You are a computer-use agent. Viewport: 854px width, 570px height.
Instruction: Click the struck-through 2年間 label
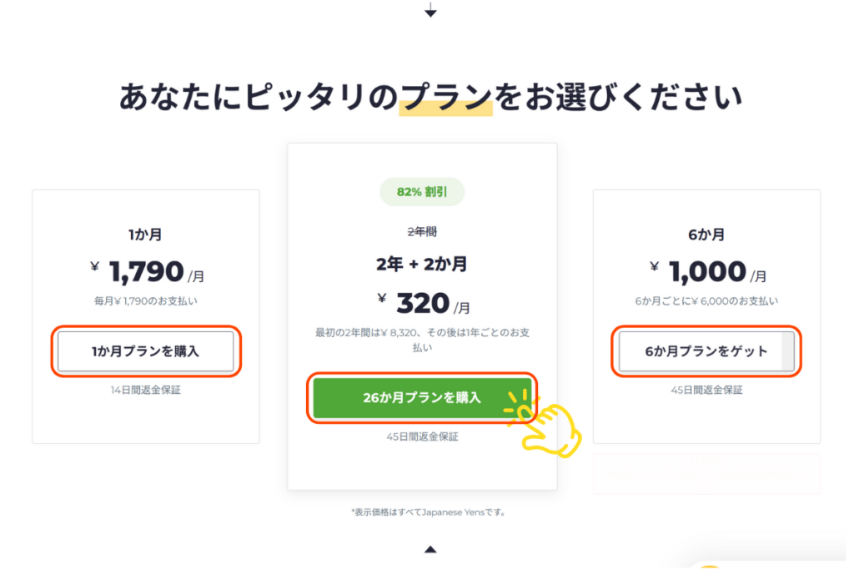click(422, 232)
